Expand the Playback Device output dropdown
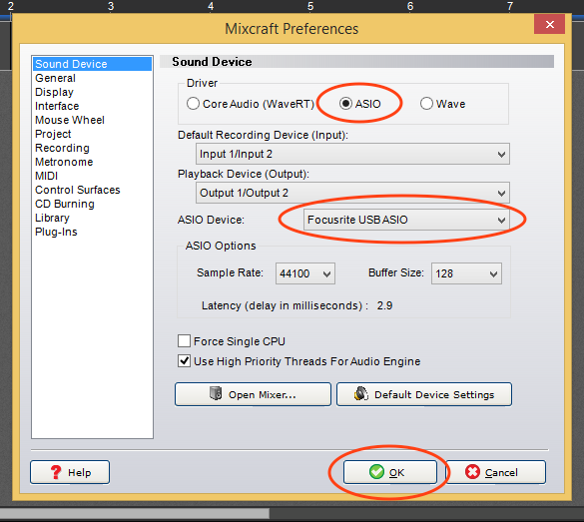Image resolution: width=584 pixels, height=522 pixels. coord(352,193)
